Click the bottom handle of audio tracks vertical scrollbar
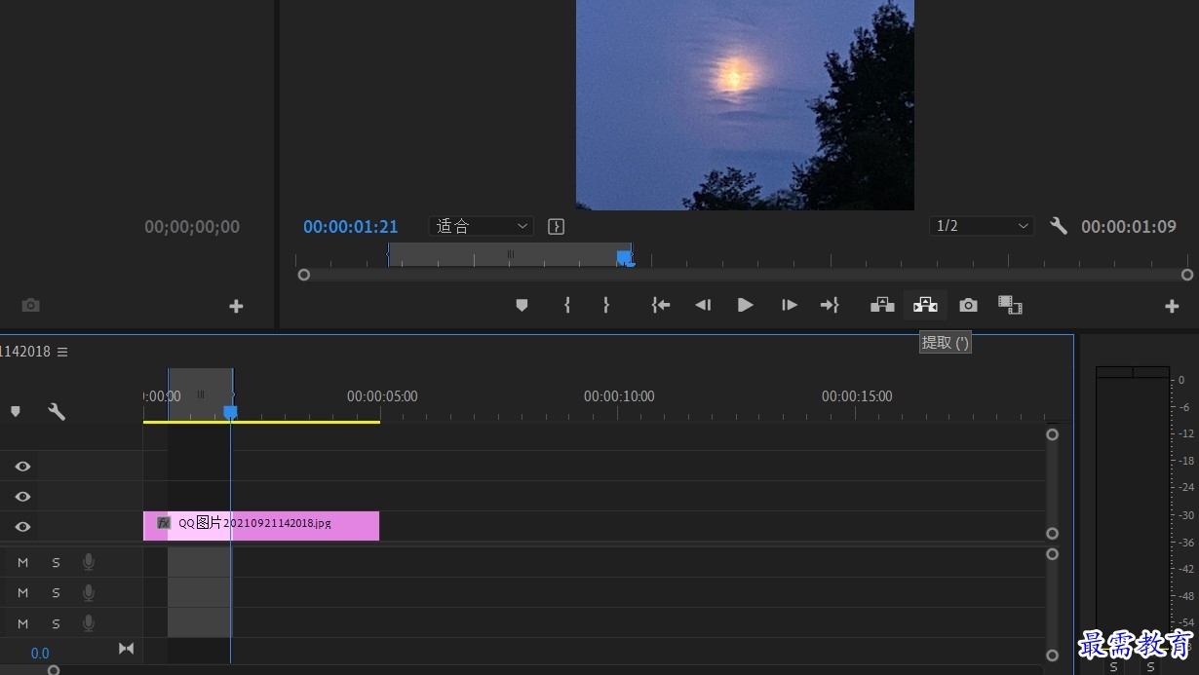 [x=1052, y=656]
